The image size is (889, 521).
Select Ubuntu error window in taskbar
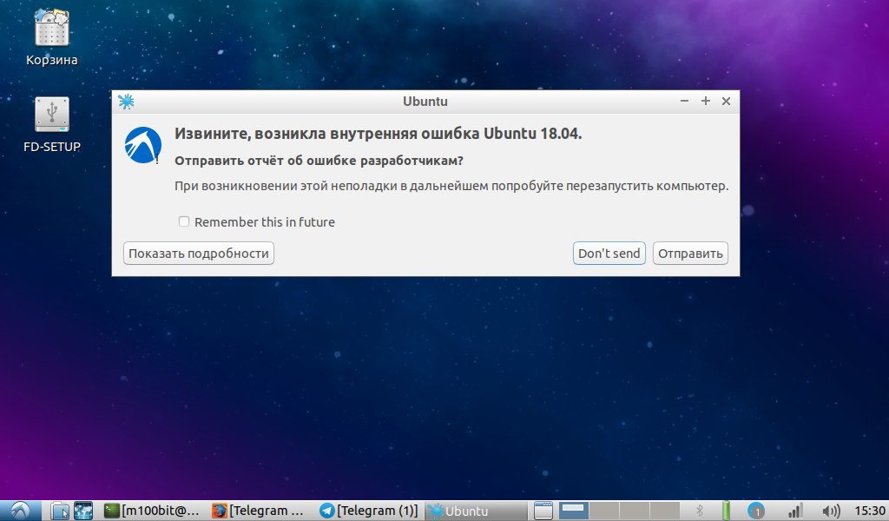coord(477,511)
